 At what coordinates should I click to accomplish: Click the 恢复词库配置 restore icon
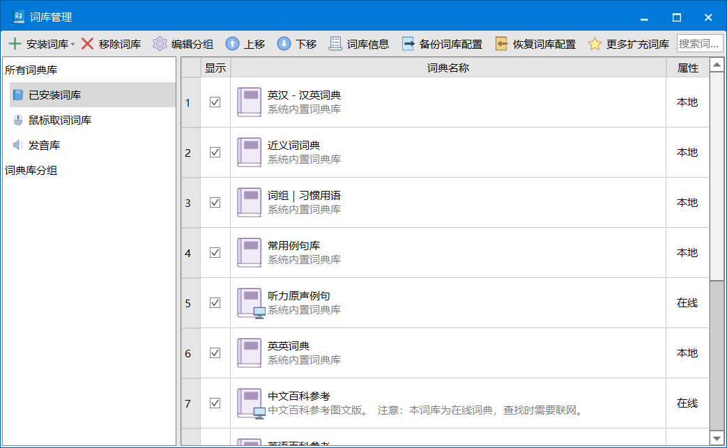pos(502,44)
